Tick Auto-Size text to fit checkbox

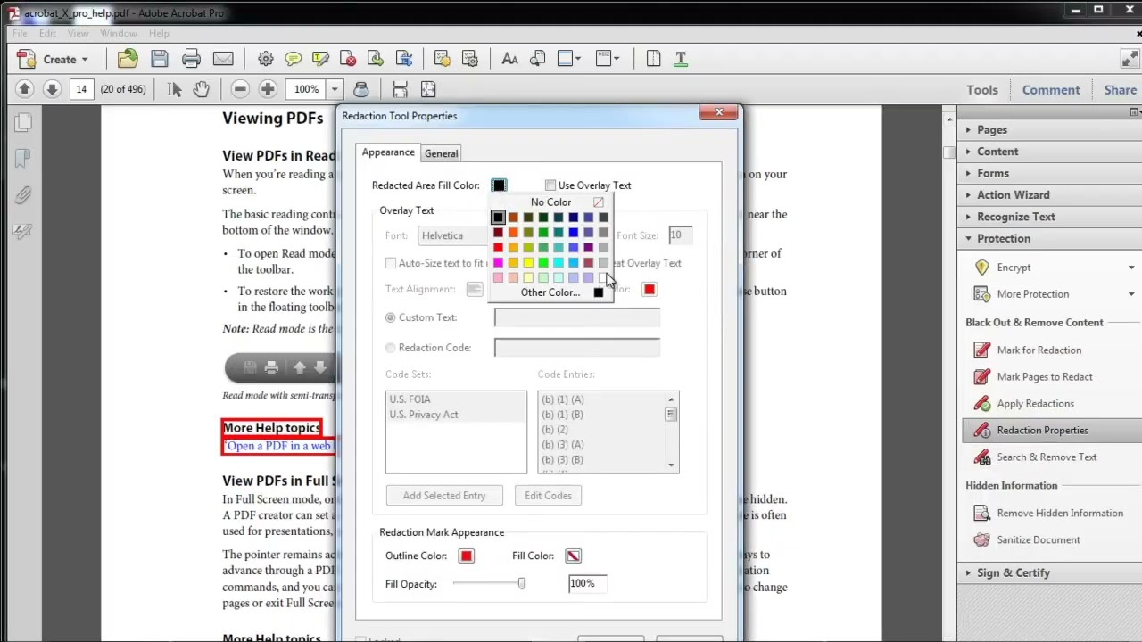(391, 263)
